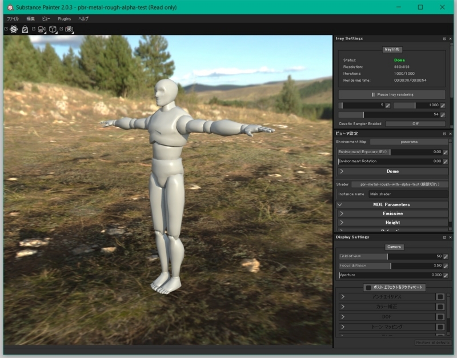
Task: Click the 1000/1000 iterations value
Action: pyautogui.click(x=404, y=74)
